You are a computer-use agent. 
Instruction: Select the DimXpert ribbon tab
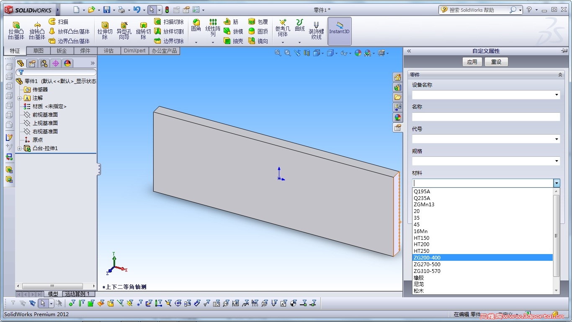coord(135,51)
